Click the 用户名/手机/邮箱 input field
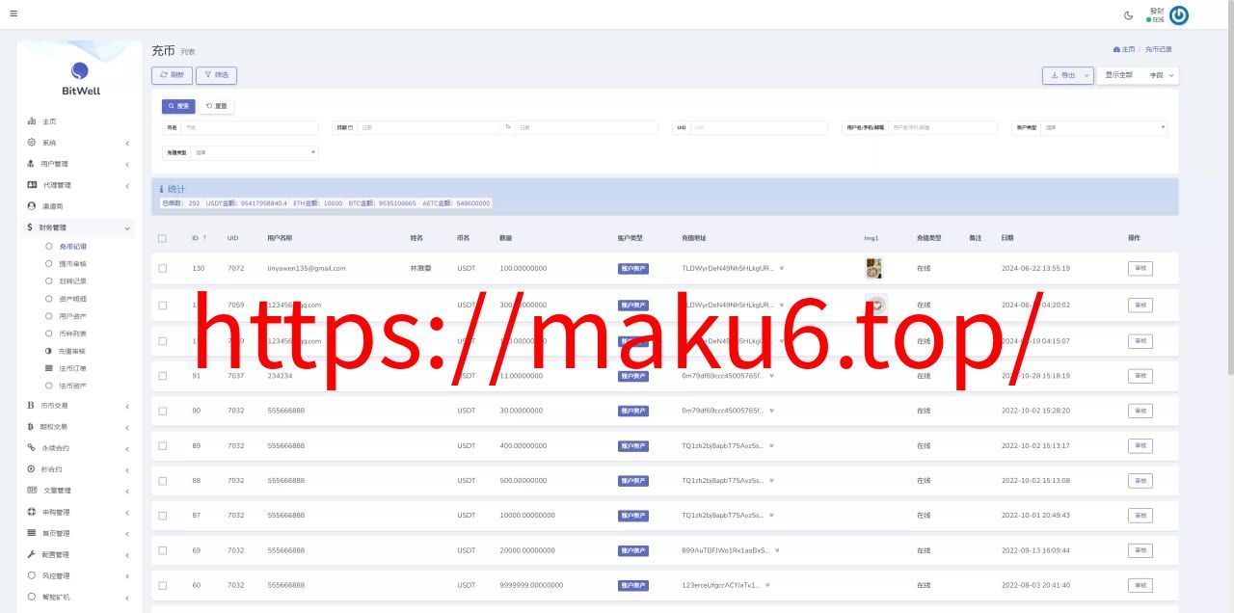Viewport: 1234px width, 613px height. pos(942,127)
